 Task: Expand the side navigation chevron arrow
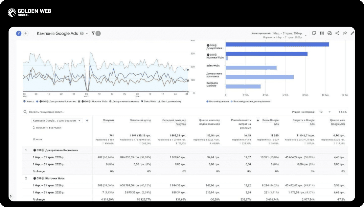coord(11,196)
